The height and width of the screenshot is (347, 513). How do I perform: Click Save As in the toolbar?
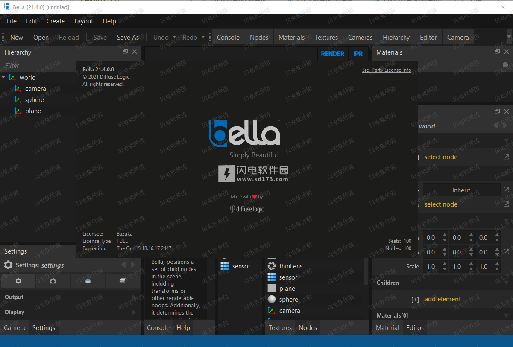(128, 38)
